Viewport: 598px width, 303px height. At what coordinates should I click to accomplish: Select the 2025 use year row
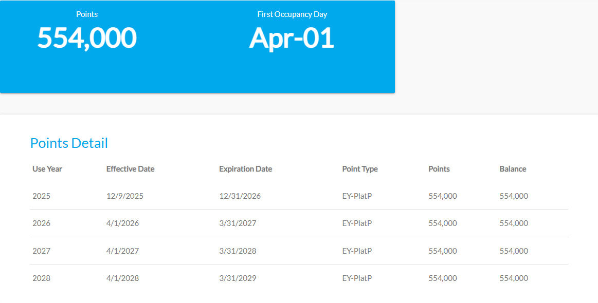299,196
